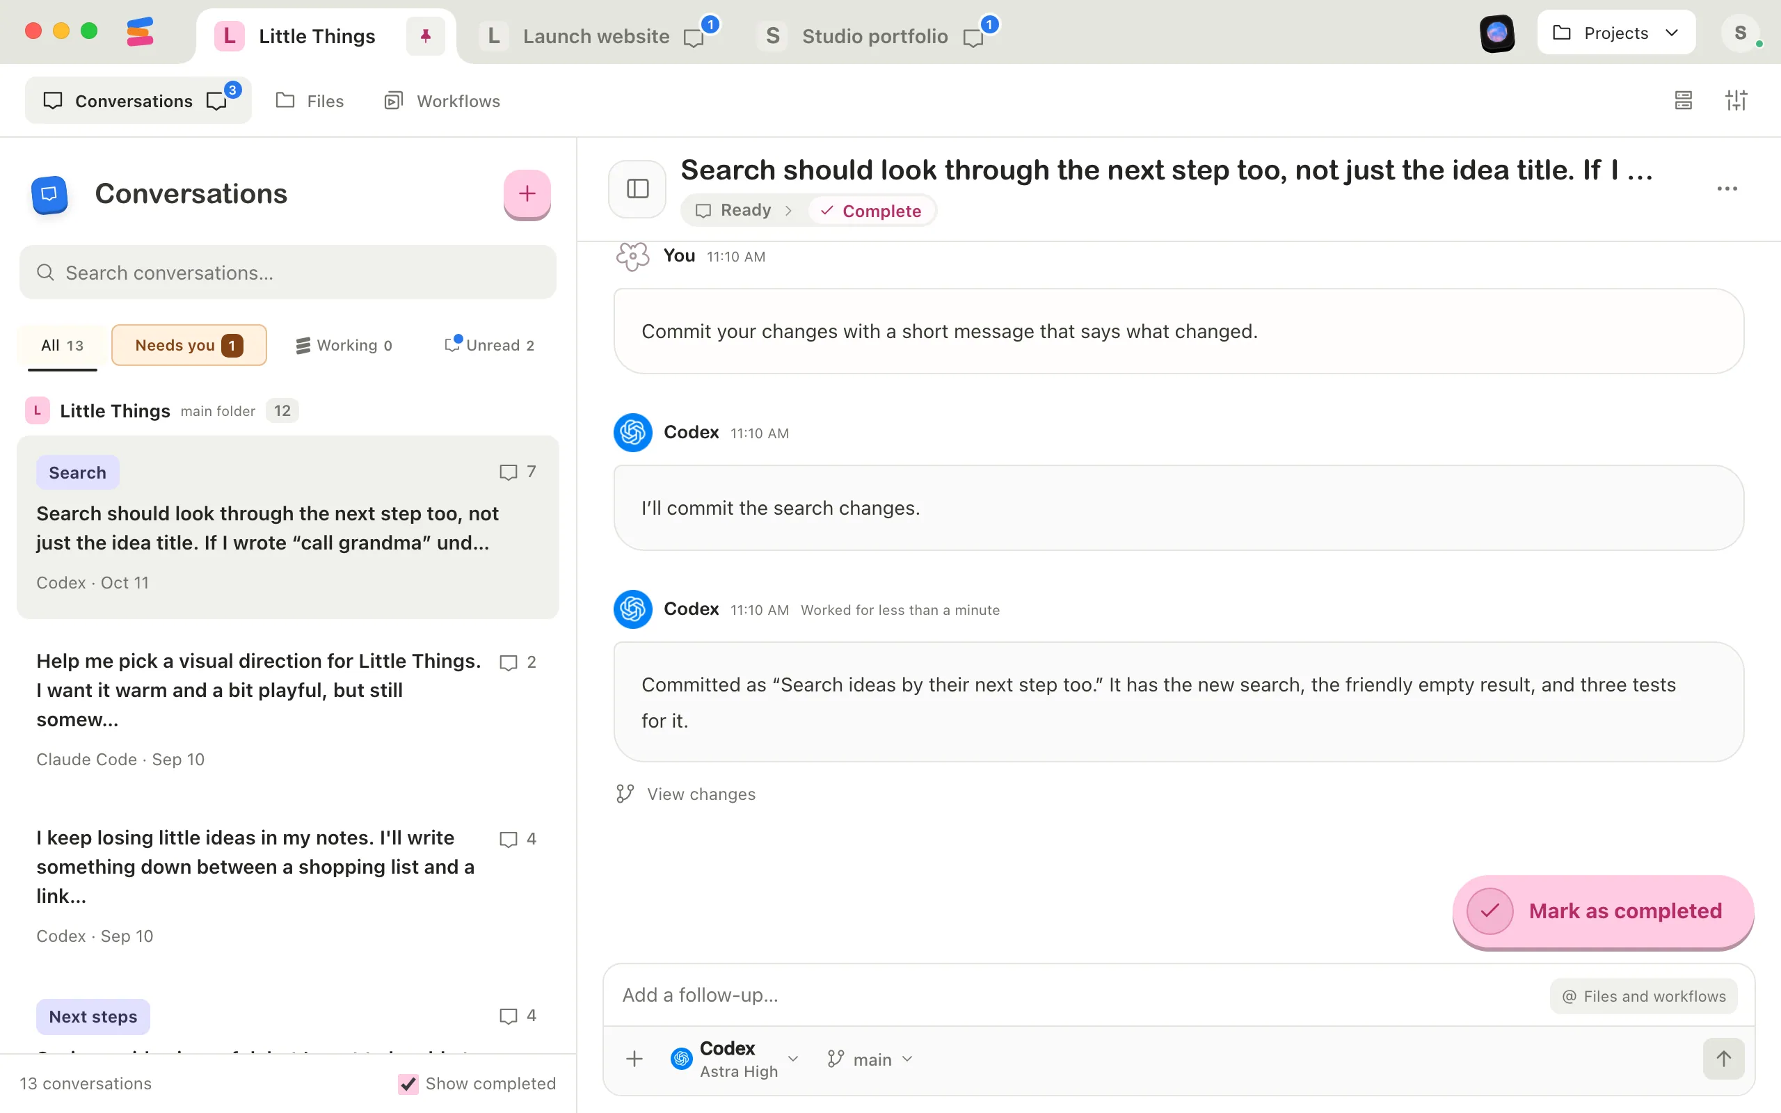
Task: Click the app logo icon in title bar
Action: click(140, 33)
